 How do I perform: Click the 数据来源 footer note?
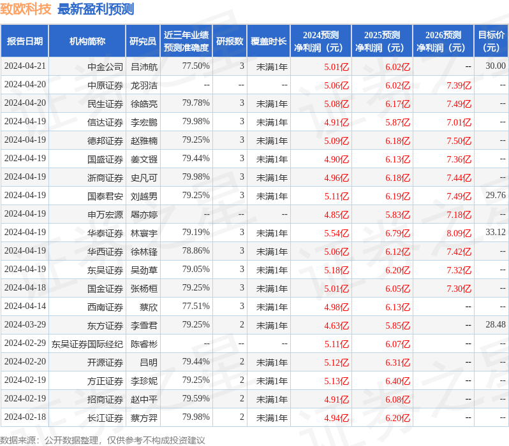point(103,440)
